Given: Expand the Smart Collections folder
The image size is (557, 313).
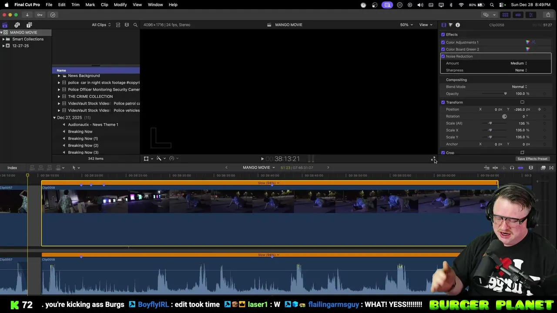Looking at the screenshot, I should pyautogui.click(x=3, y=39).
